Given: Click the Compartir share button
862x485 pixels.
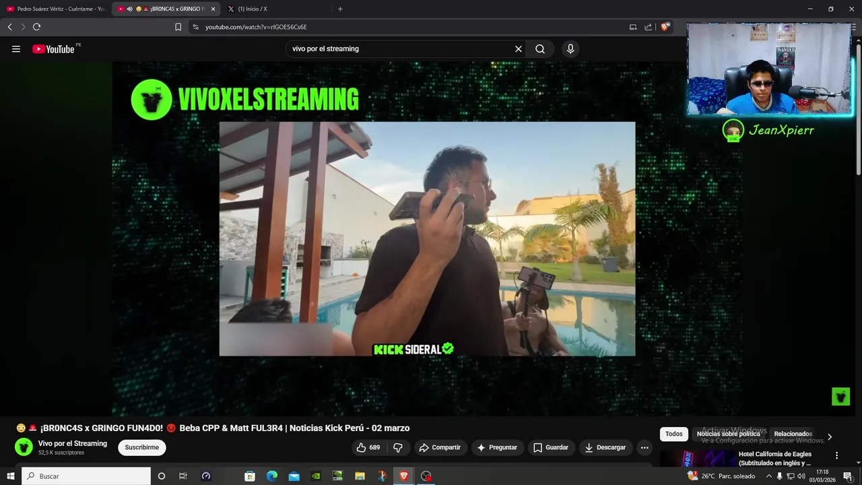Looking at the screenshot, I should (x=440, y=447).
